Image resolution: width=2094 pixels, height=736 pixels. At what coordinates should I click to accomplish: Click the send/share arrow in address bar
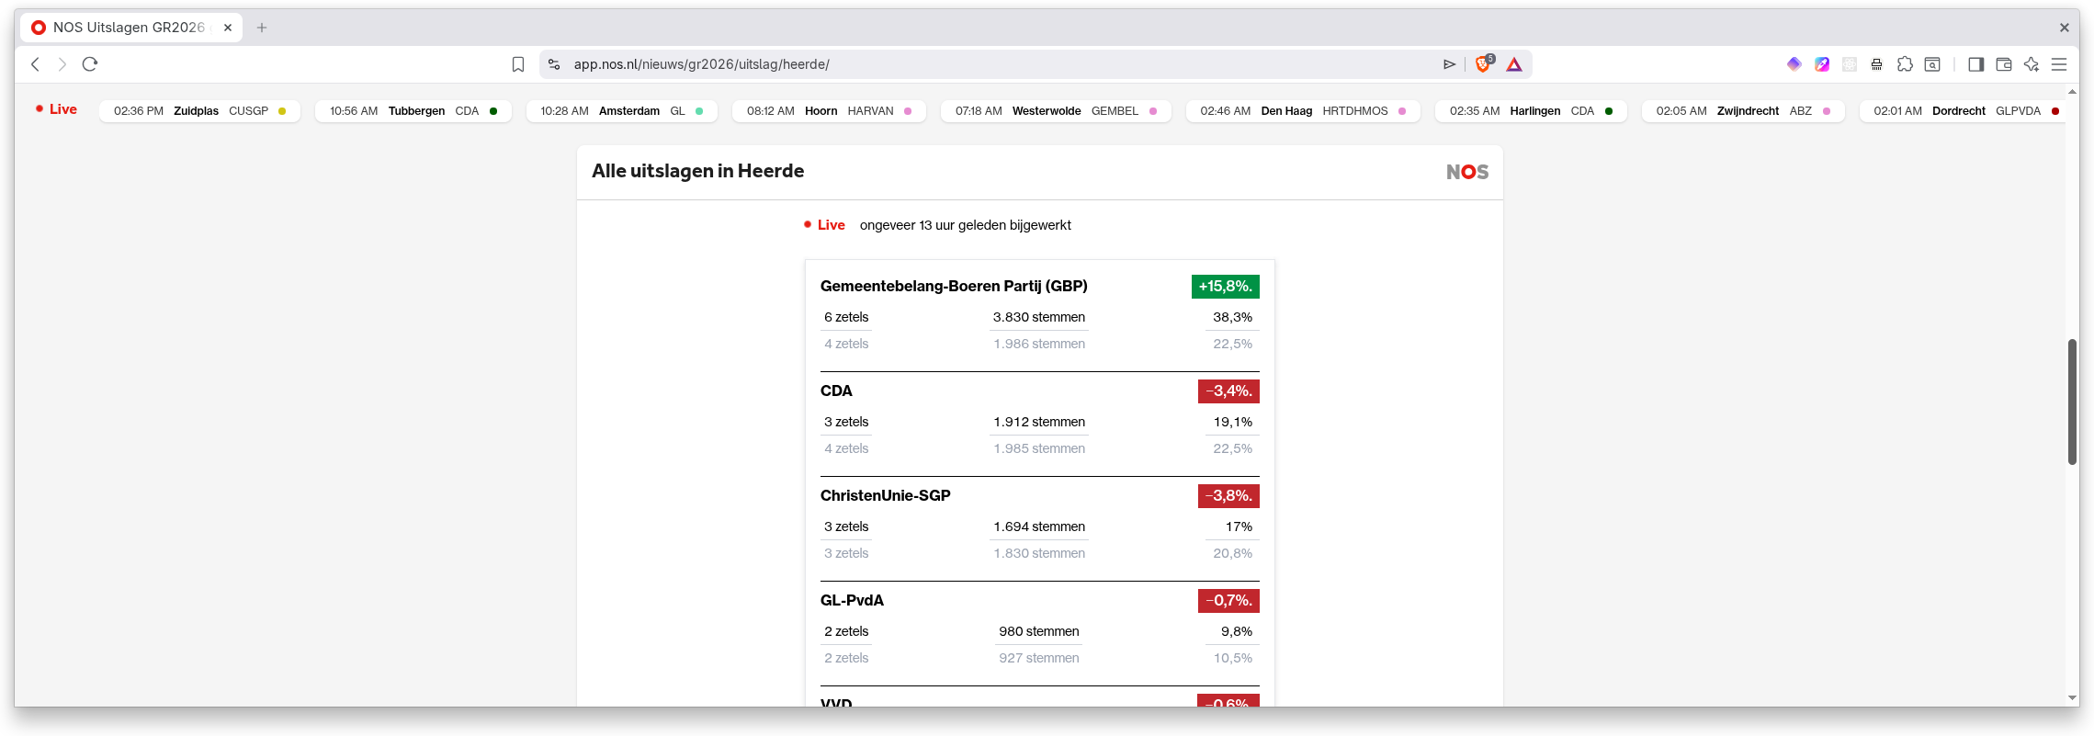pyautogui.click(x=1449, y=64)
